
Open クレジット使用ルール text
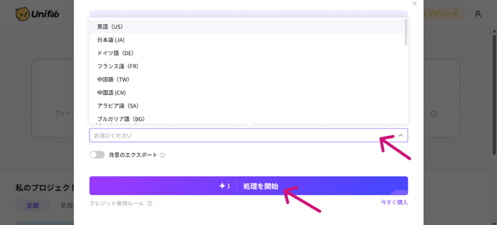click(x=117, y=203)
